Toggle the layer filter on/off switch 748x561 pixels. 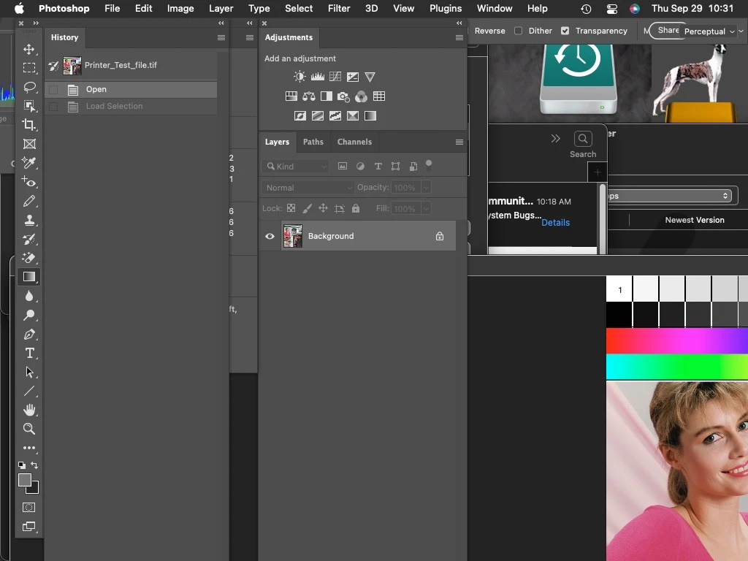pos(428,166)
